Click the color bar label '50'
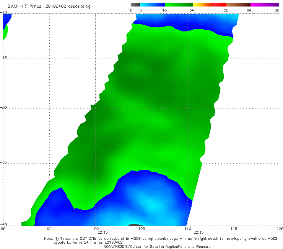This screenshot has height=249, width=283. 226,10
